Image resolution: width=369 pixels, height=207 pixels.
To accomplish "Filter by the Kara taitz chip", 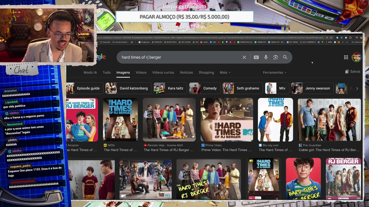I will pos(170,88).
